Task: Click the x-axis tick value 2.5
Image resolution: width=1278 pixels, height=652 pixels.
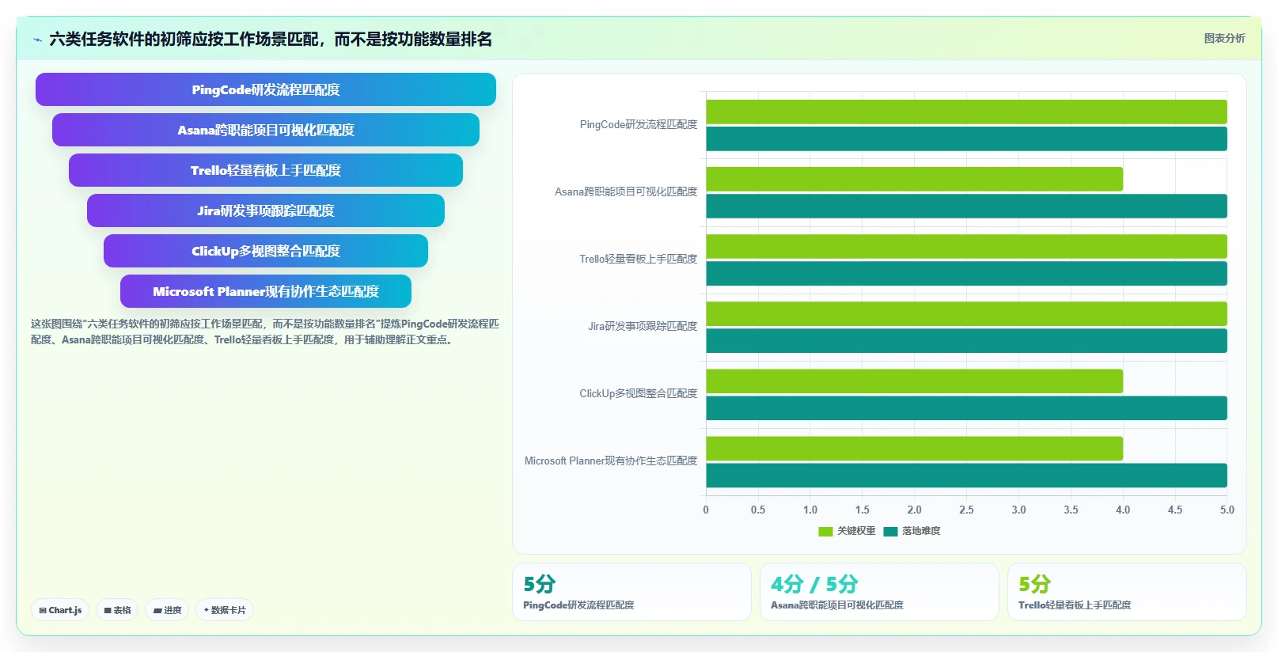Action: (966, 510)
